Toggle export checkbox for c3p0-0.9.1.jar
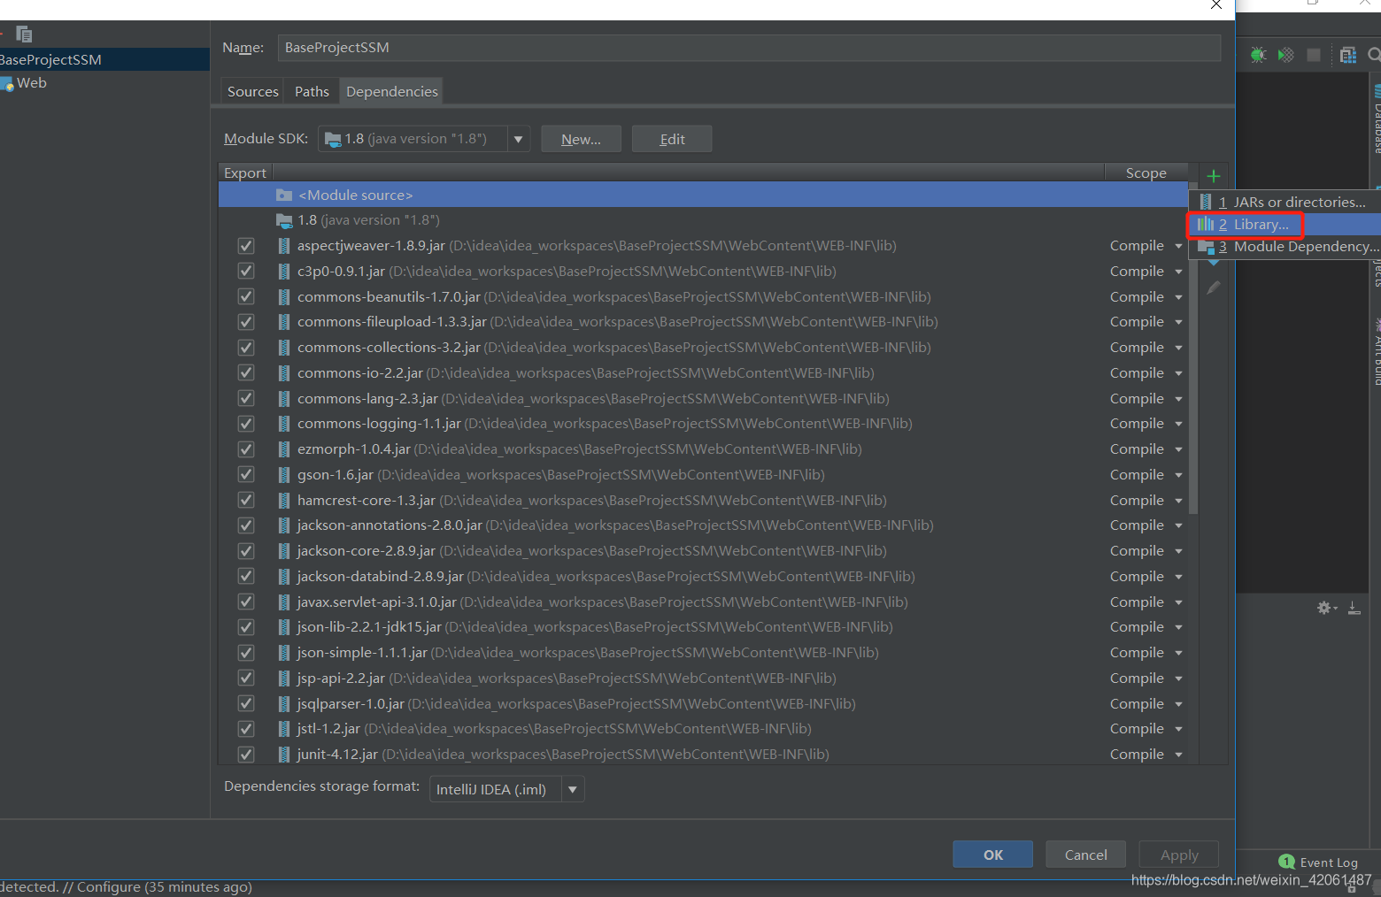The height and width of the screenshot is (897, 1381). 246,272
